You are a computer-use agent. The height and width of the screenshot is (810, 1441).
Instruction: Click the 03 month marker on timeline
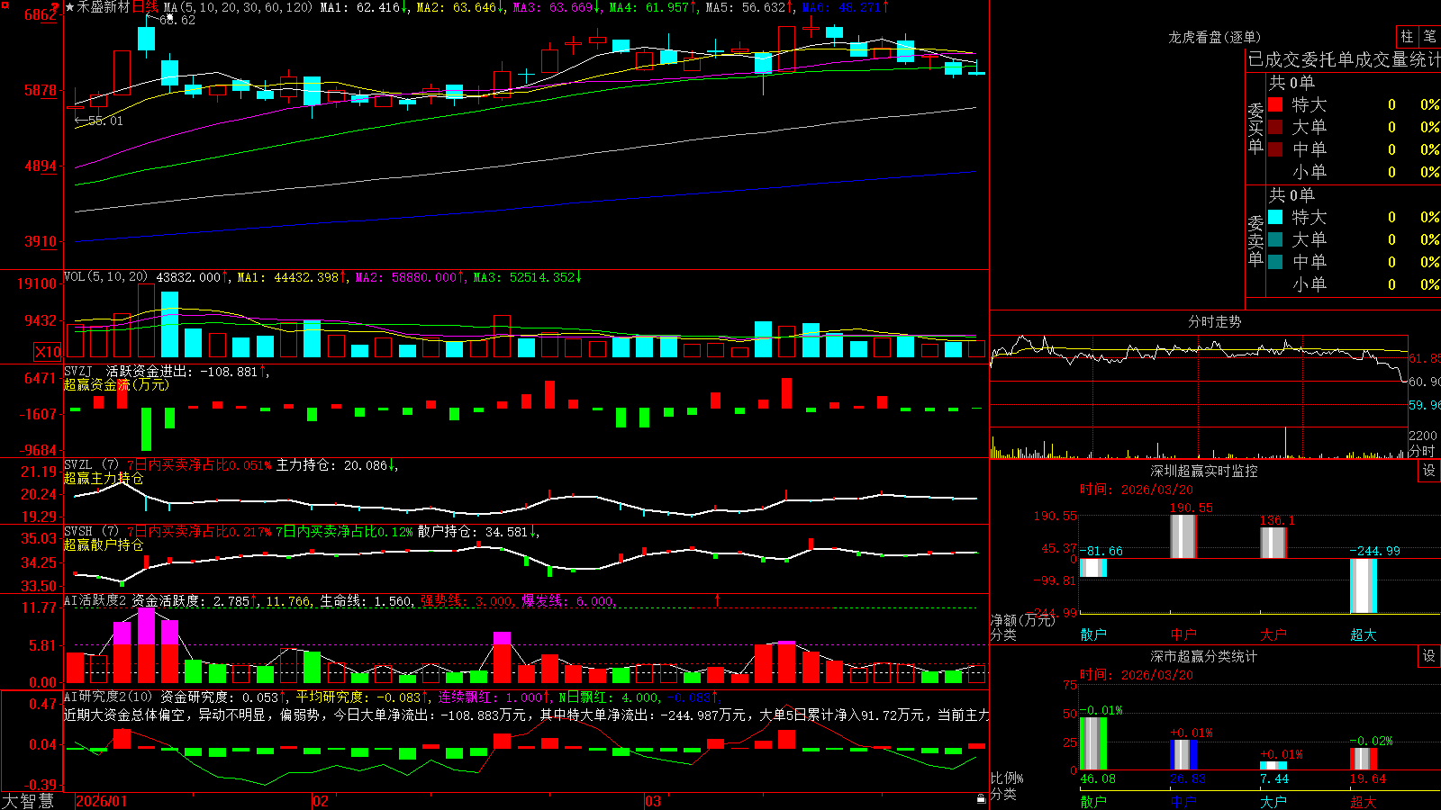[x=653, y=801]
